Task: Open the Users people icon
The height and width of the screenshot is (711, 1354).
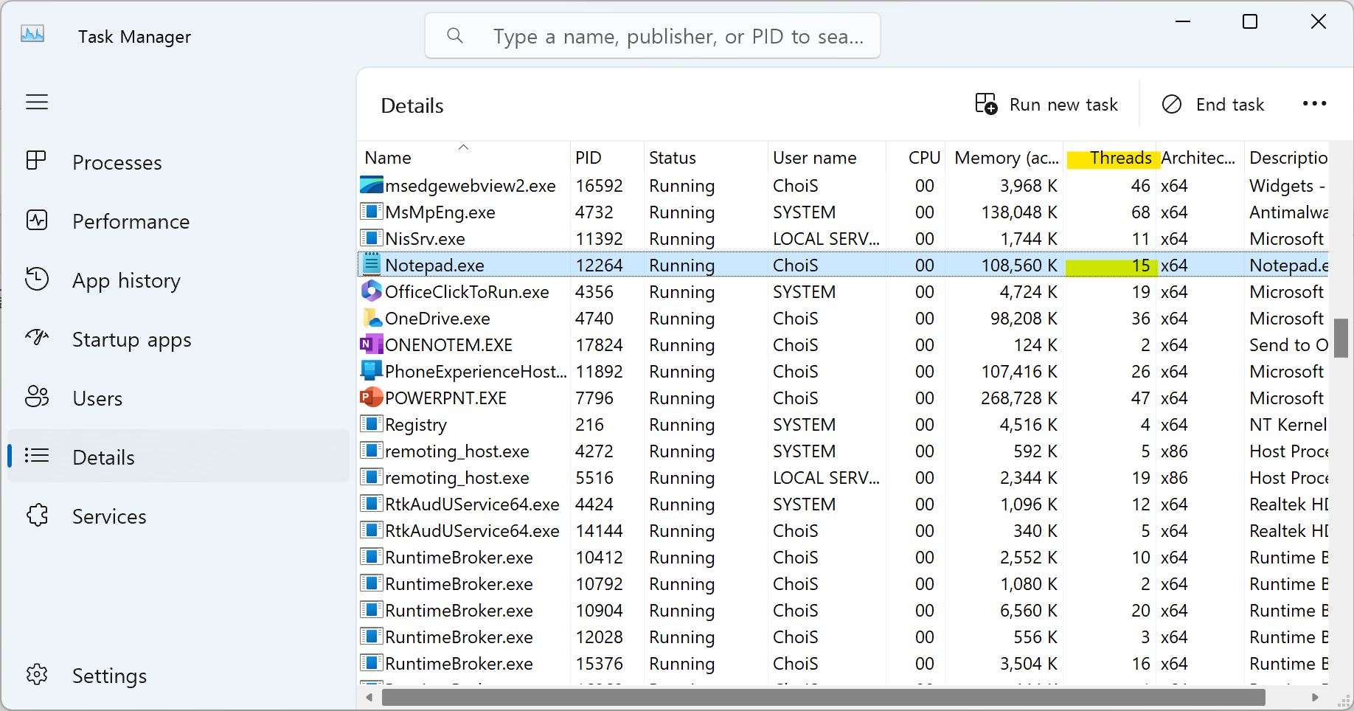Action: [x=37, y=397]
